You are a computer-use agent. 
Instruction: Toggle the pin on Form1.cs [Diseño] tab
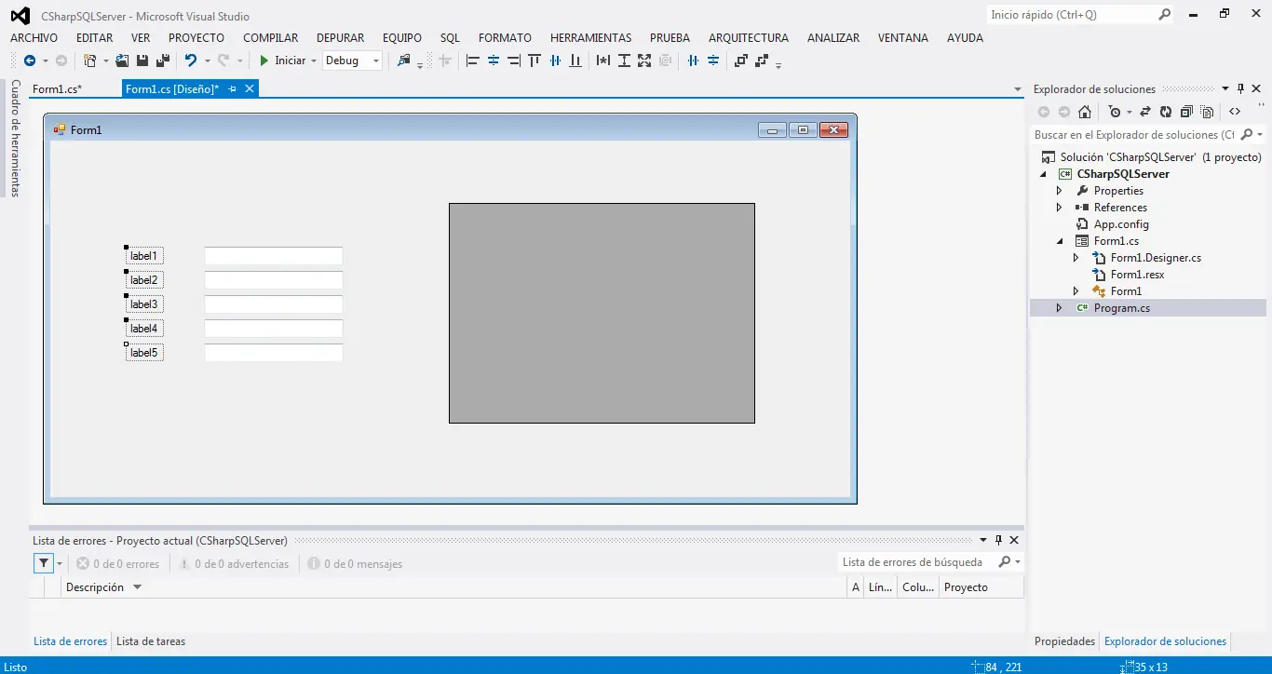(x=233, y=89)
